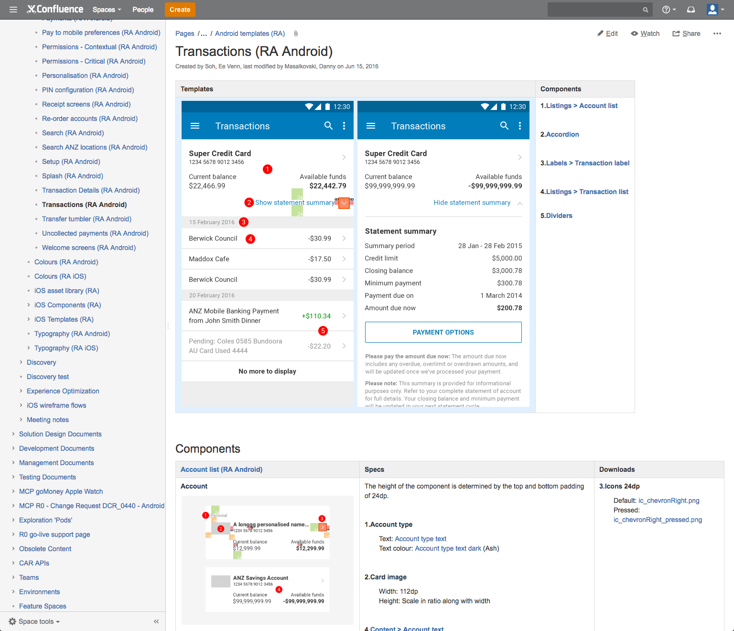
Task: Open MCP goMoney Apple Watch page
Action: point(61,491)
